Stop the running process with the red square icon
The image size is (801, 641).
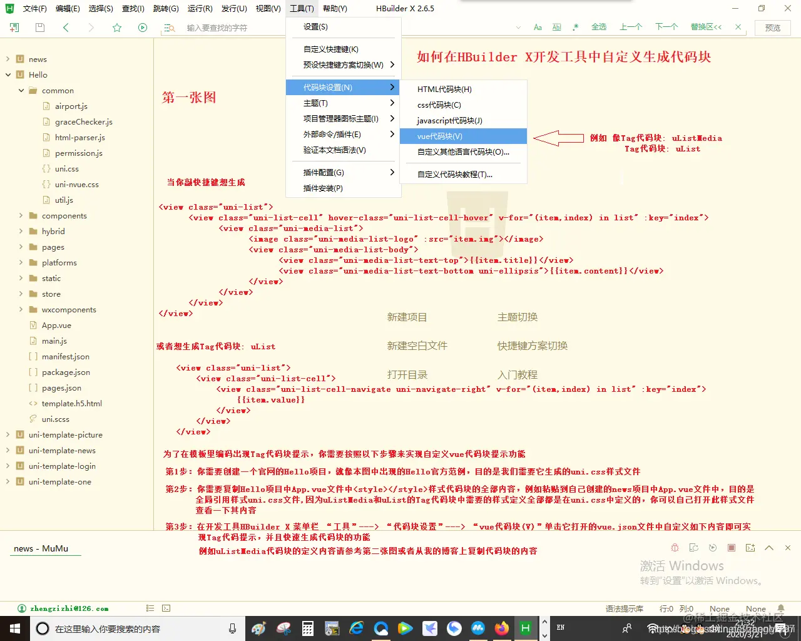click(x=731, y=547)
